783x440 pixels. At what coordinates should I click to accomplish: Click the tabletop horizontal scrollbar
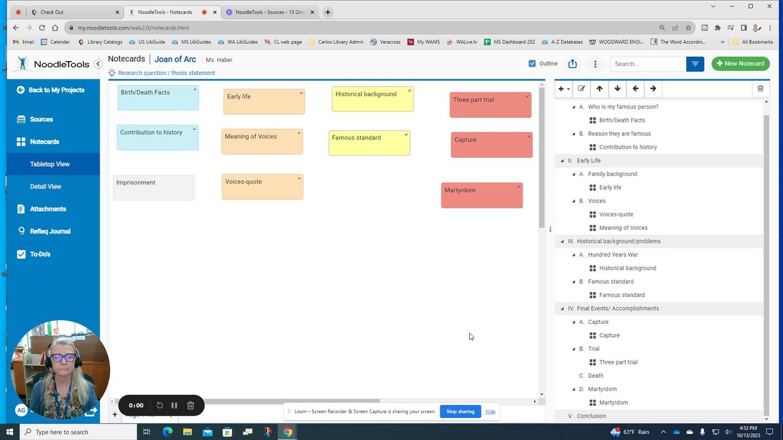248,401
